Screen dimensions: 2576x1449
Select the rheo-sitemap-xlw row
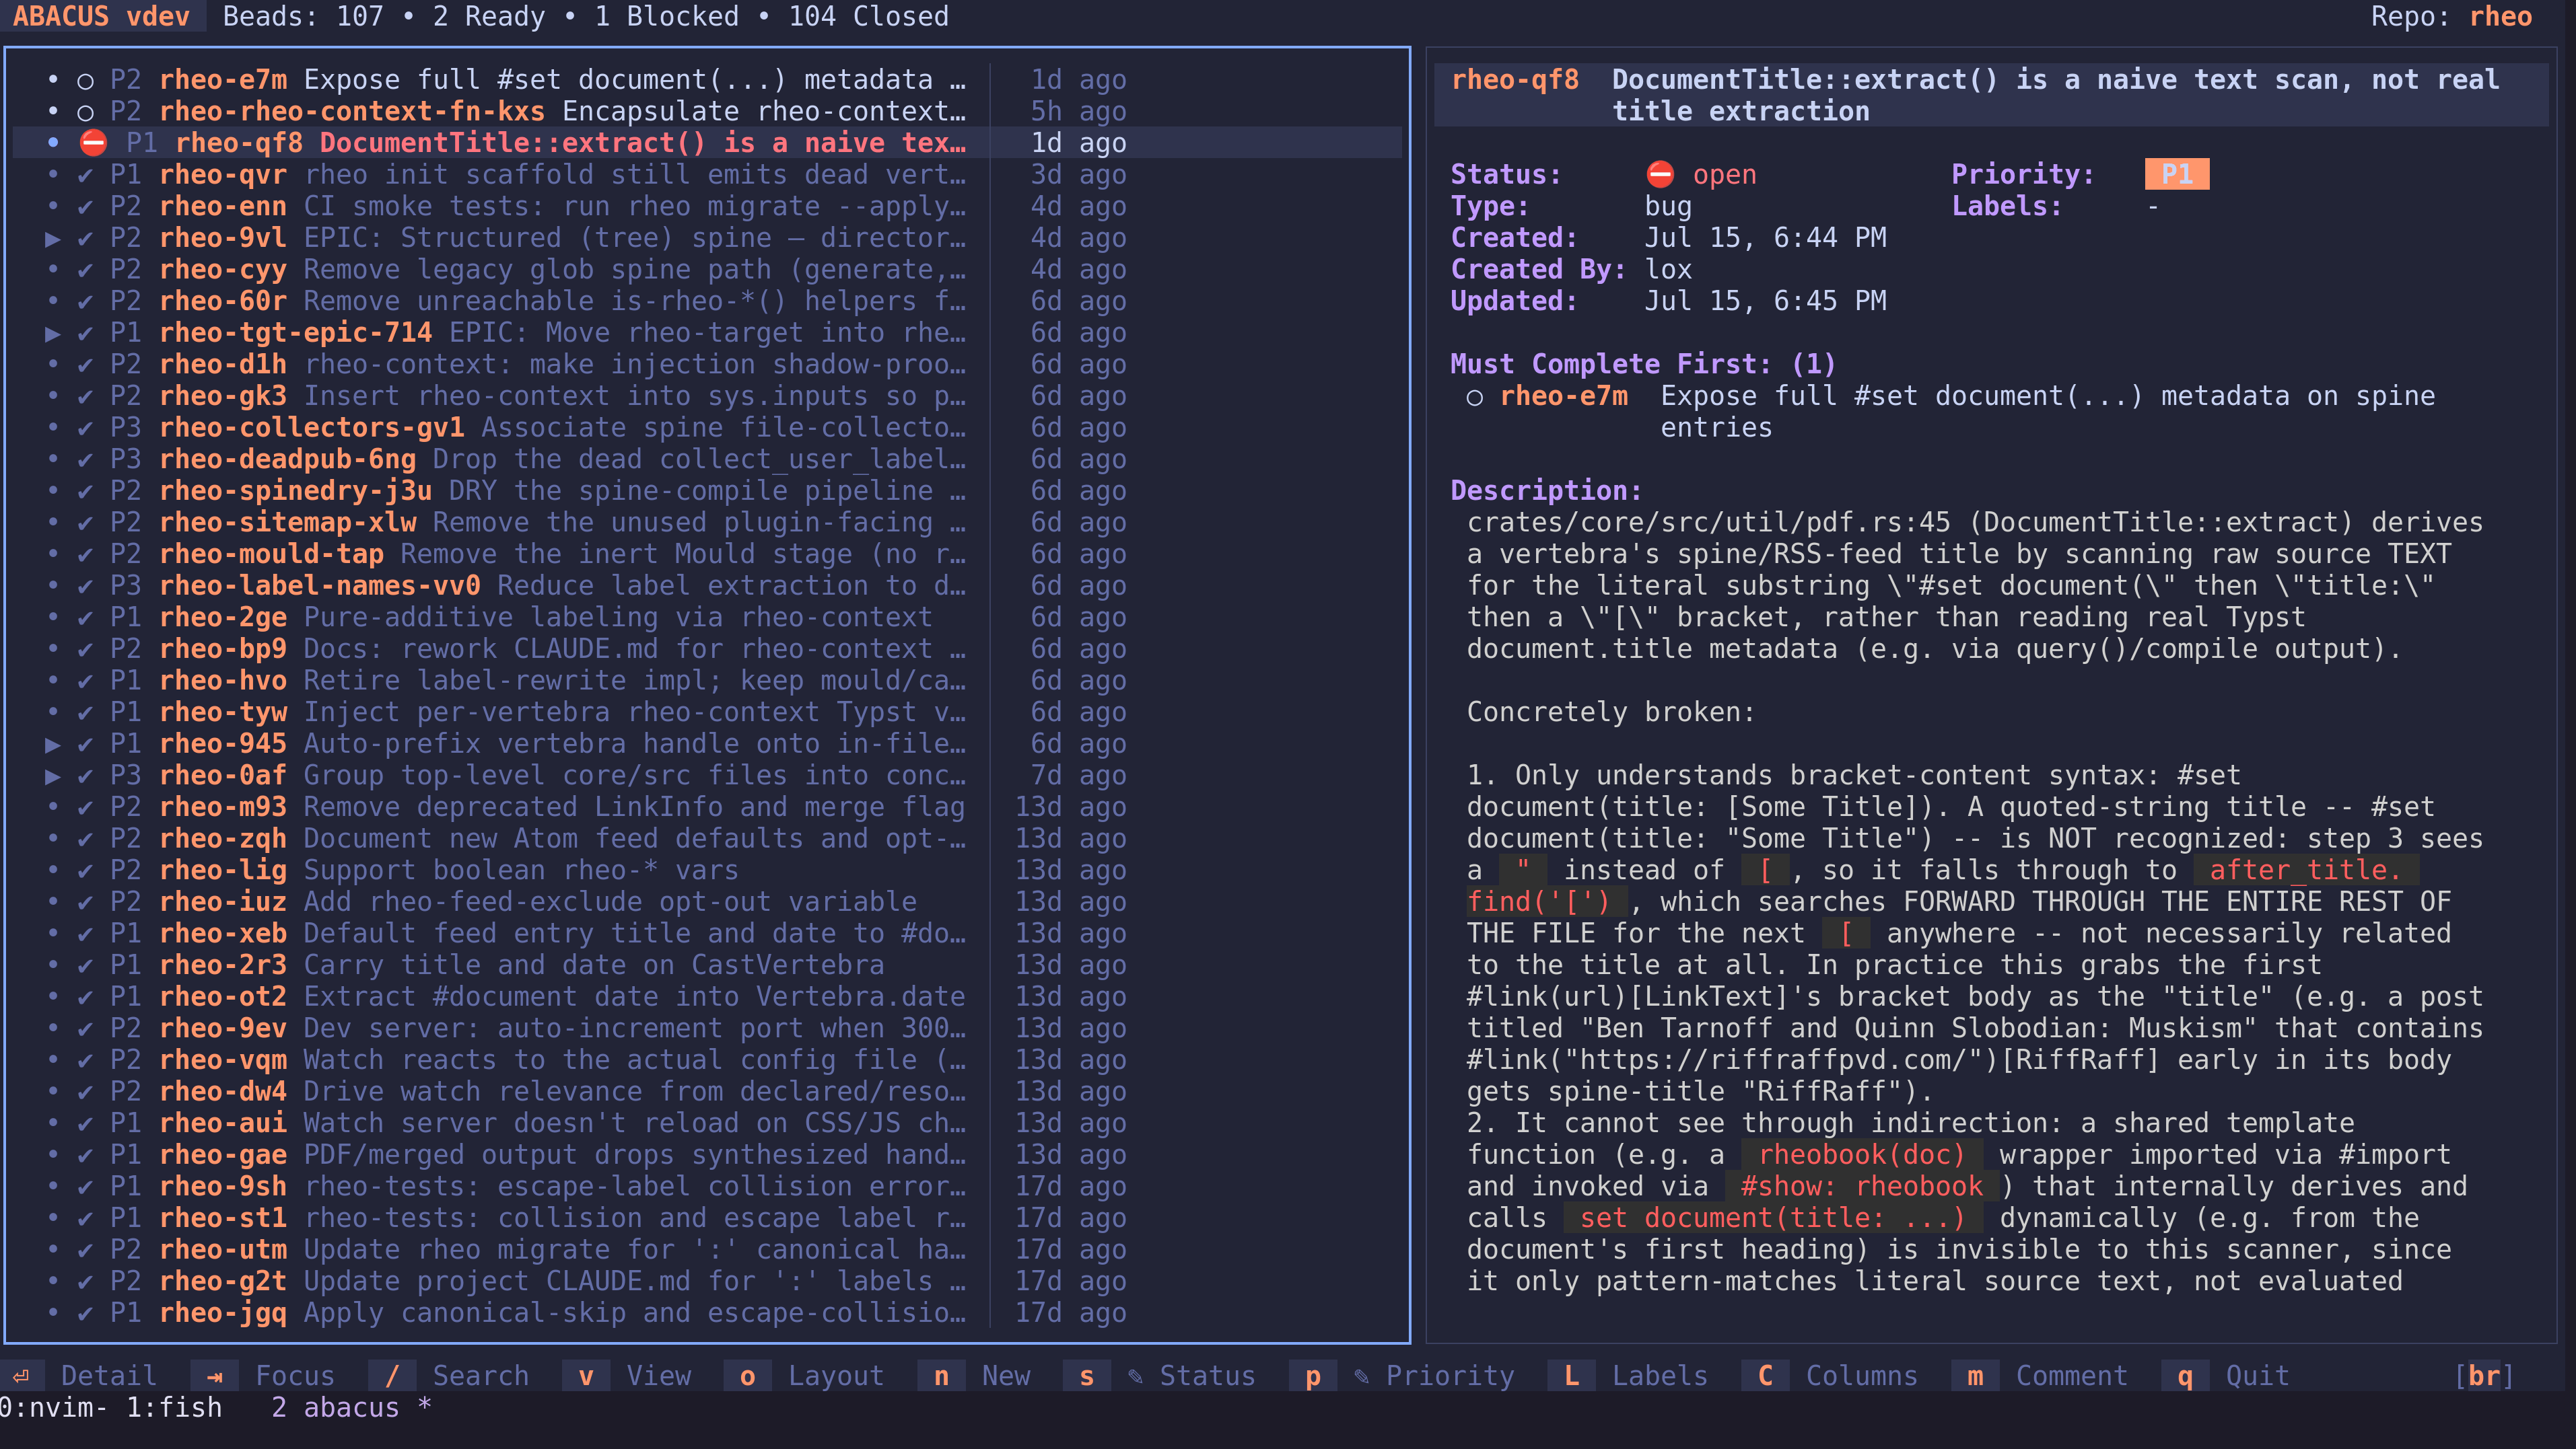click(x=707, y=523)
